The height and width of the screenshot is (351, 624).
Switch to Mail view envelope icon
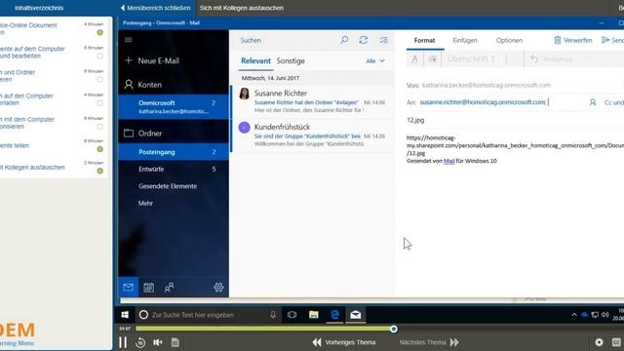click(128, 288)
